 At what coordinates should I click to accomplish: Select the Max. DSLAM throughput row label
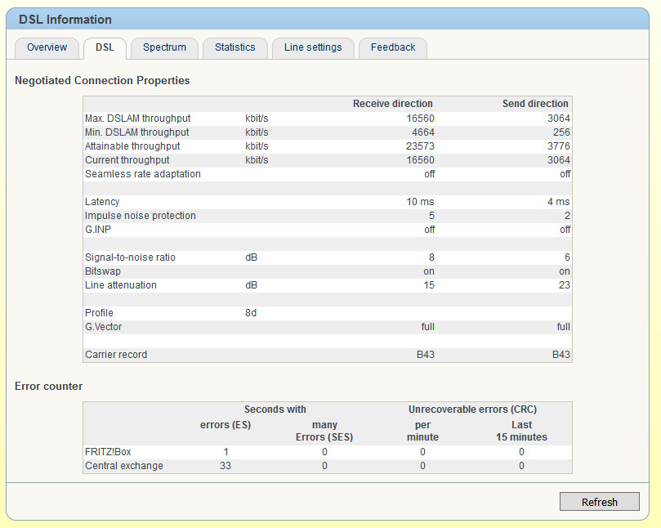pyautogui.click(x=136, y=119)
